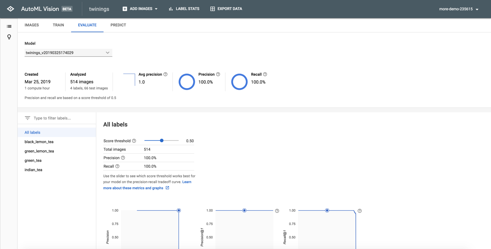This screenshot has height=249, width=491.
Task: Open the Model selection dropdown
Action: [68, 53]
